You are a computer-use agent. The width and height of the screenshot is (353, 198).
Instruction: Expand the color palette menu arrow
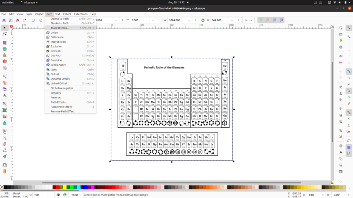pos(350,188)
